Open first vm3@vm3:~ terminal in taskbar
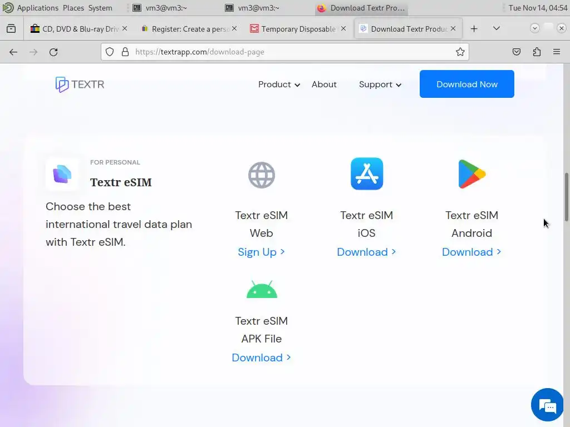Image resolution: width=570 pixels, height=427 pixels. pyautogui.click(x=160, y=8)
